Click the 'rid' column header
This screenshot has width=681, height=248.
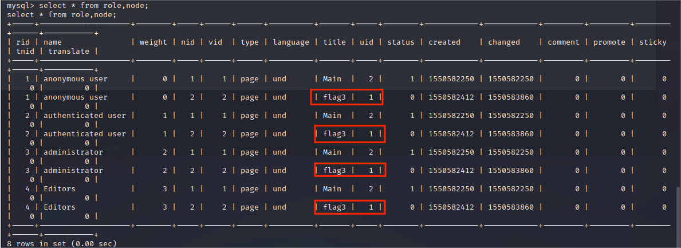tap(23, 42)
